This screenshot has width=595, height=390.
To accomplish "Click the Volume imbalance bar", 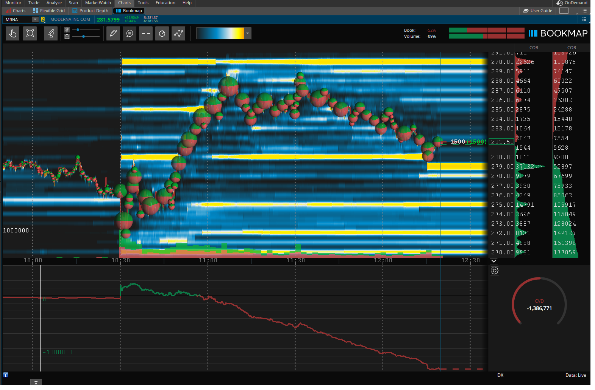I will point(487,36).
